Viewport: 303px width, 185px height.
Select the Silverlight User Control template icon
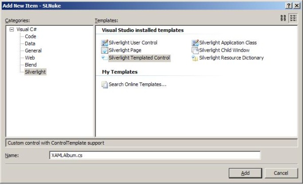click(x=105, y=43)
